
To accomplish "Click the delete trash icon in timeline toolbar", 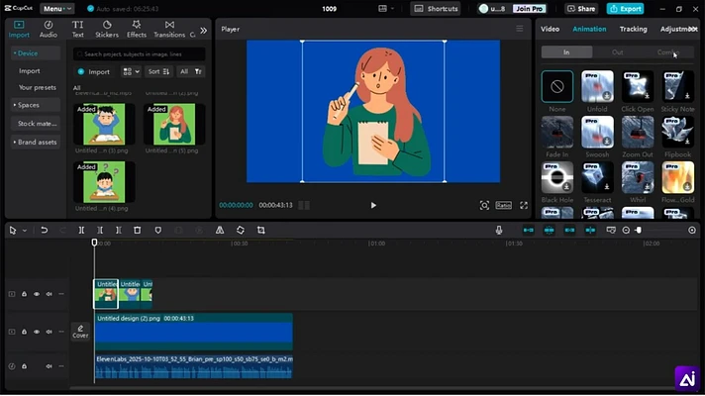I will pyautogui.click(x=137, y=230).
